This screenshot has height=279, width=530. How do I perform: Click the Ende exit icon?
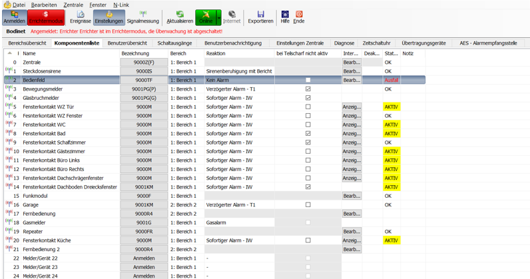299,17
